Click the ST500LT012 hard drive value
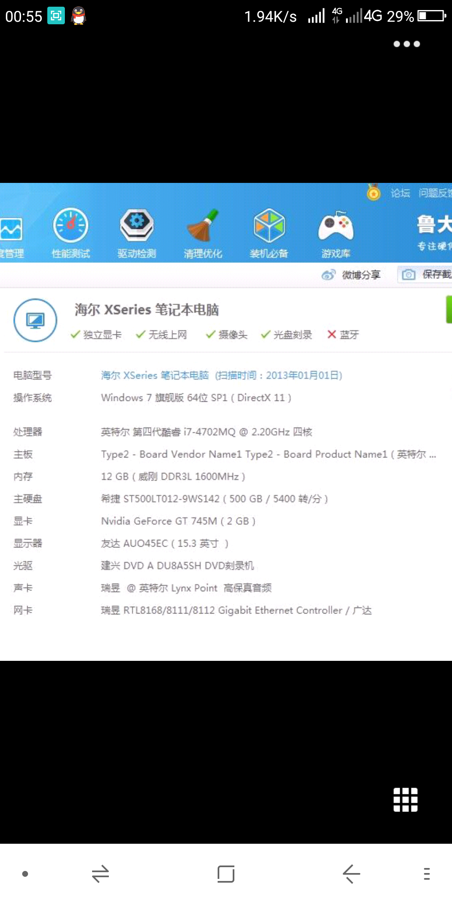Viewport: 452px width, 904px height. point(214,498)
